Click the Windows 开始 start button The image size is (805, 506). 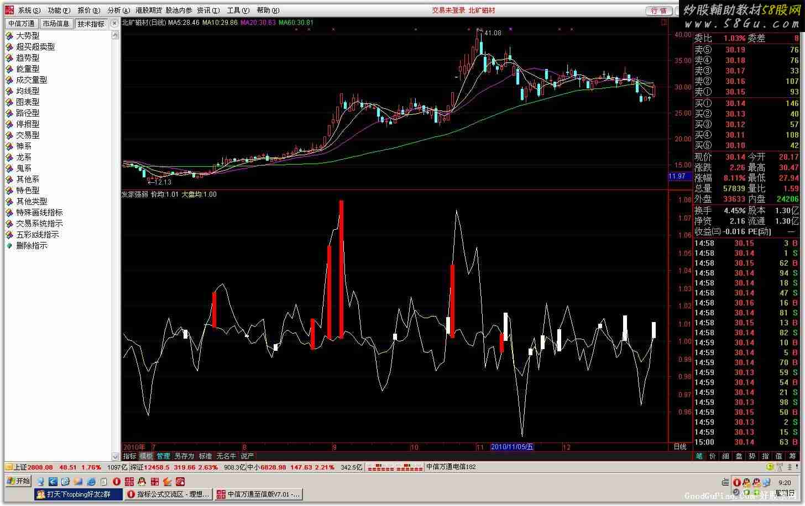tap(18, 481)
